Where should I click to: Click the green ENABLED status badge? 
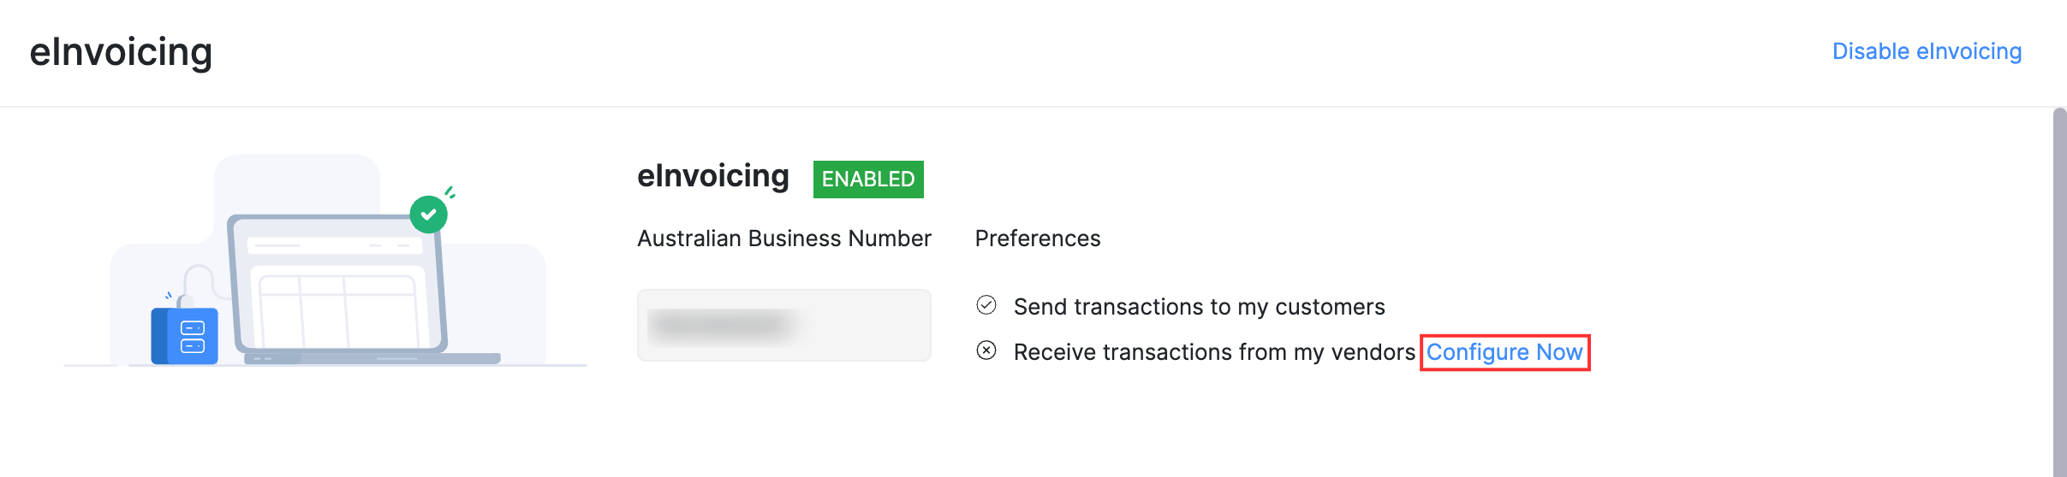867,180
